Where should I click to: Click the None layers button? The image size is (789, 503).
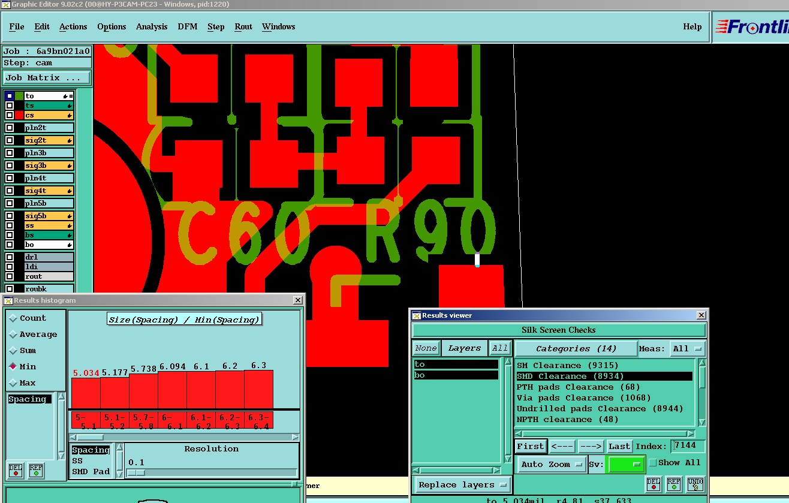coord(426,348)
